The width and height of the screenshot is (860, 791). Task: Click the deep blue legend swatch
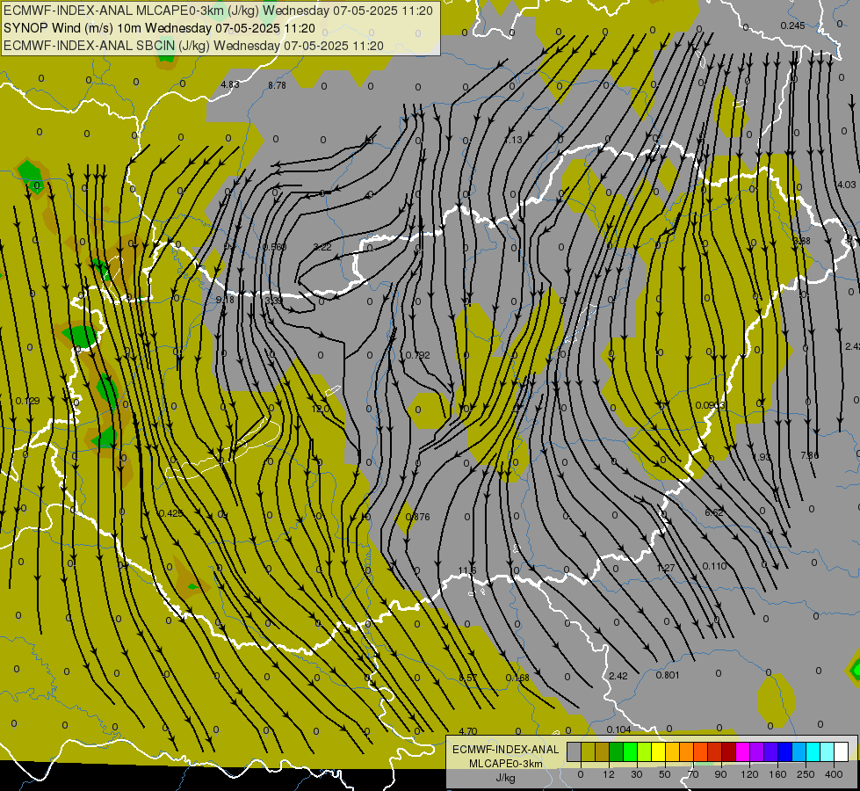click(784, 751)
